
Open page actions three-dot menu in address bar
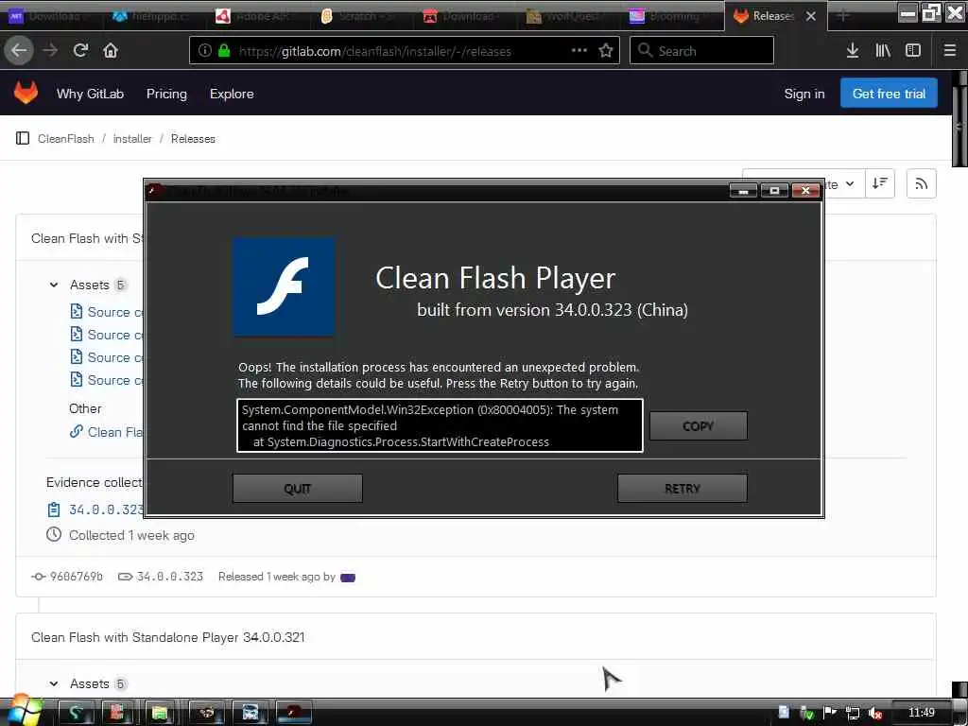[x=579, y=51]
